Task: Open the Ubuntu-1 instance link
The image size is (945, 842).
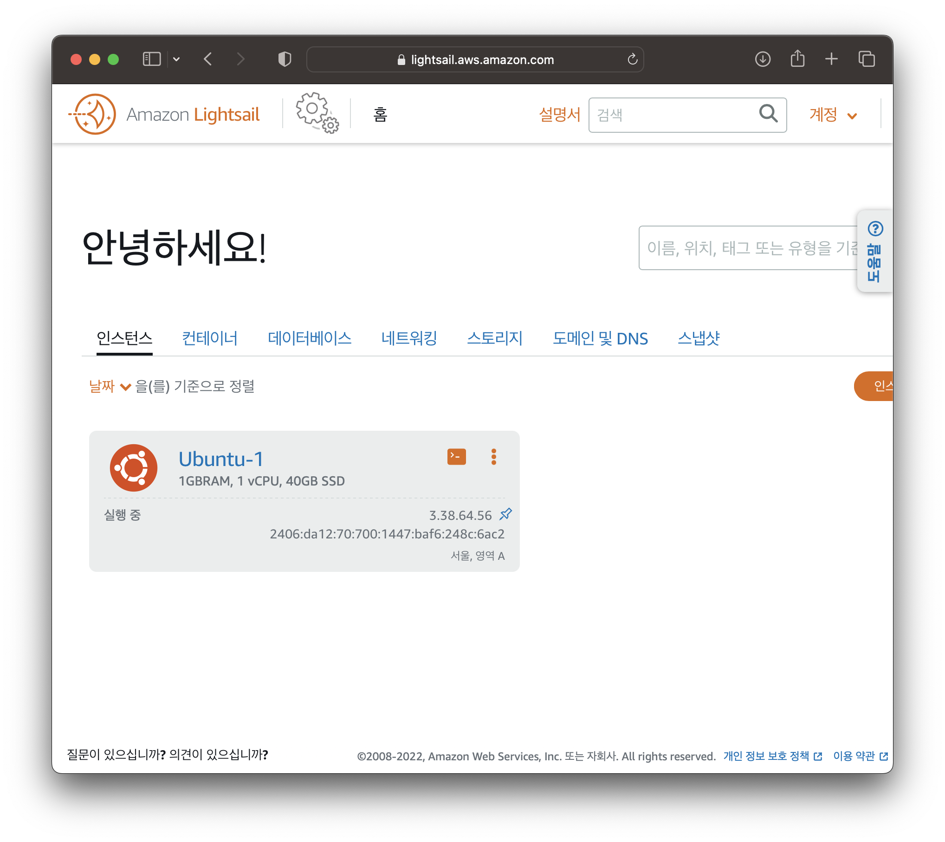Action: tap(221, 459)
